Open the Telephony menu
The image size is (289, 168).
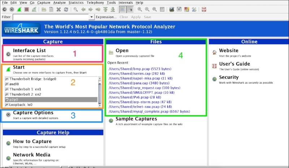[x=95, y=3]
